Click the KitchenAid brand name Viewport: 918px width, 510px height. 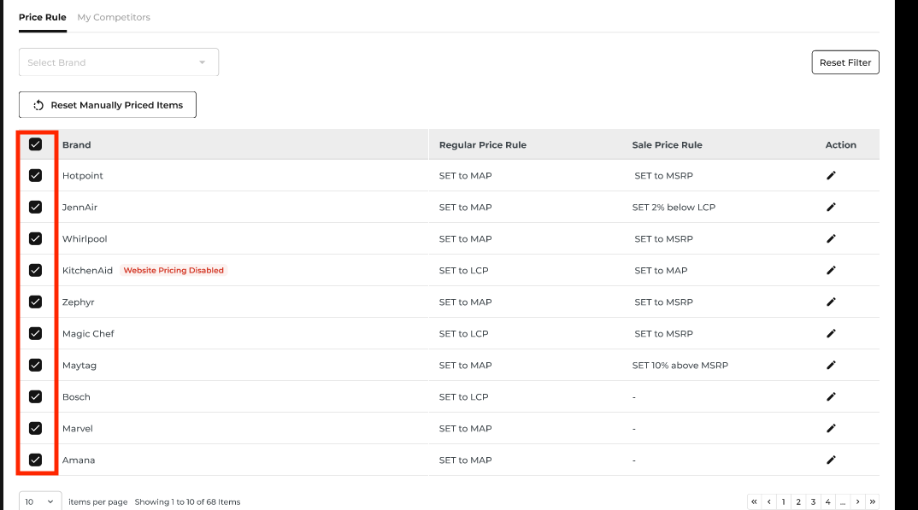87,270
